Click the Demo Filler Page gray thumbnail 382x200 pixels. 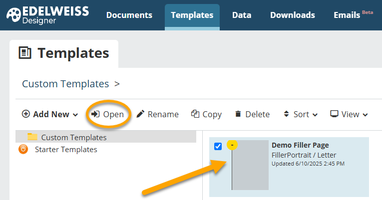250,165
